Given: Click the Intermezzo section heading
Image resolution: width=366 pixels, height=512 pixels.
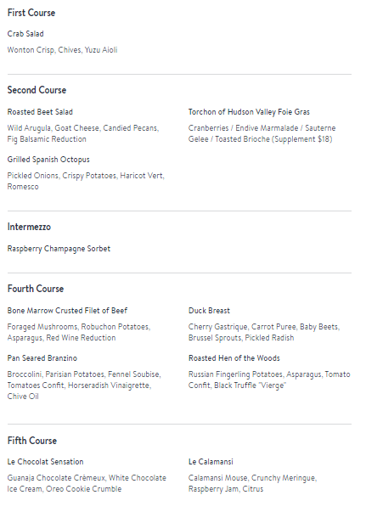Looking at the screenshot, I should point(29,227).
